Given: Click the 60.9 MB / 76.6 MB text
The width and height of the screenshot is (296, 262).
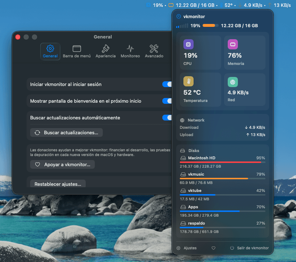Looking at the screenshot, I should click(x=196, y=183).
